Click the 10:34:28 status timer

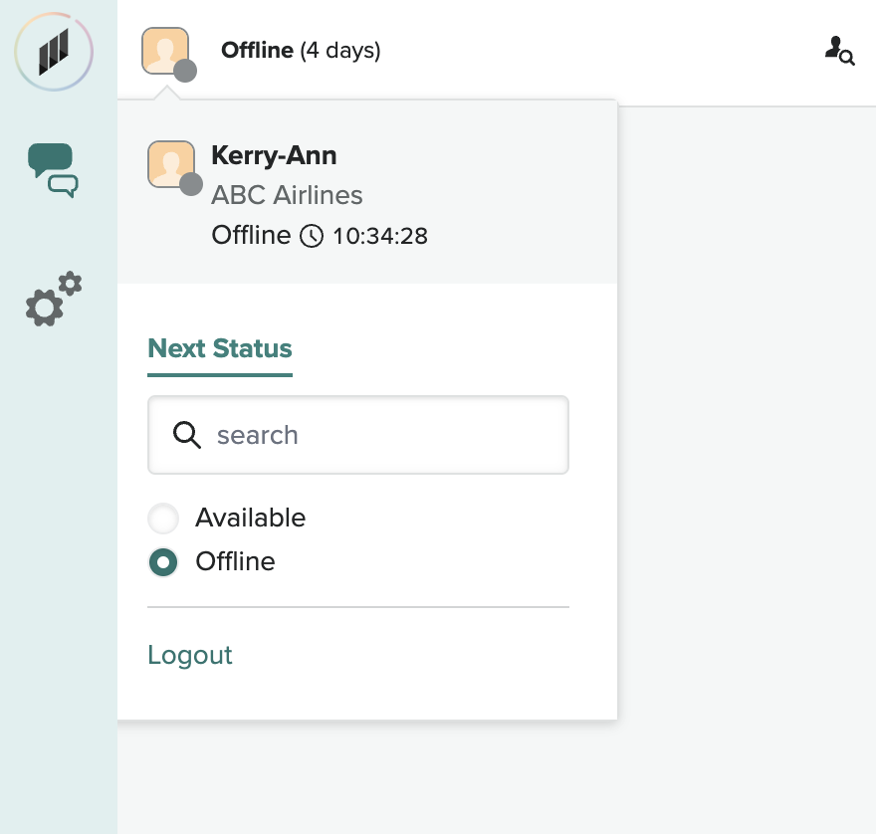379,236
